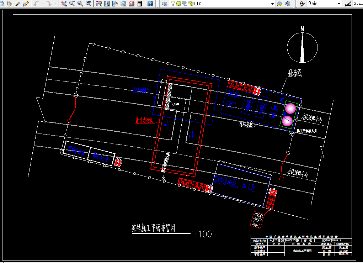Select the 冻结管堆放、加工区 blue text

tap(234, 183)
